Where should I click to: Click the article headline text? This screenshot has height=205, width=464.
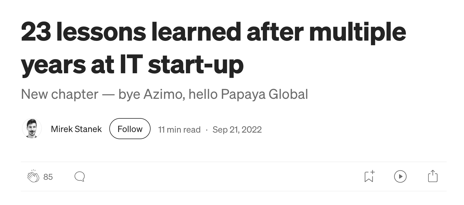click(x=213, y=48)
